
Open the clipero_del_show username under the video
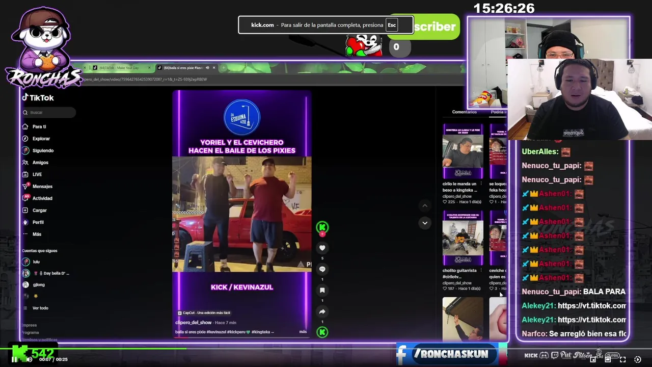click(194, 323)
